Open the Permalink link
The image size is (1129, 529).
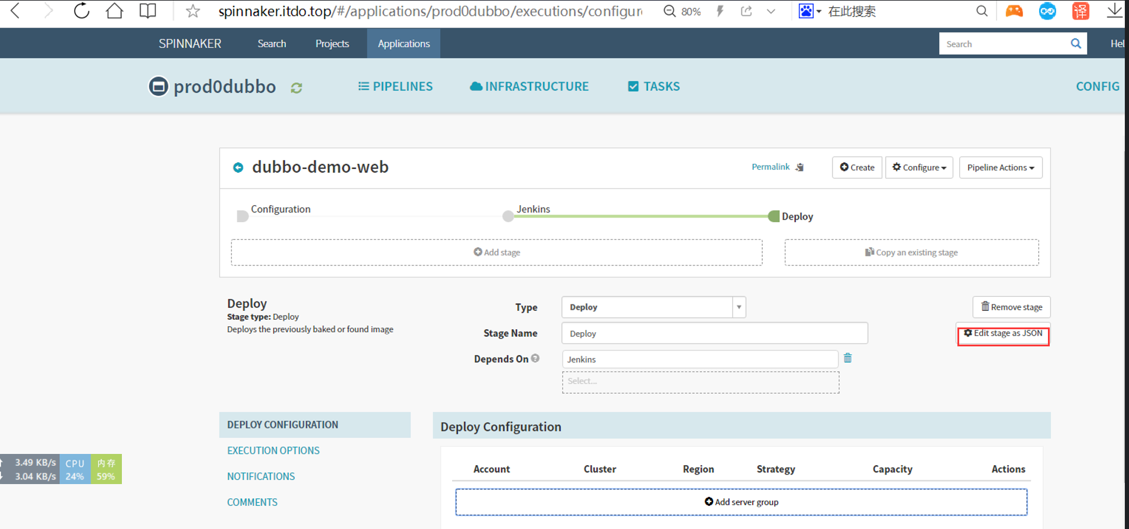point(770,167)
